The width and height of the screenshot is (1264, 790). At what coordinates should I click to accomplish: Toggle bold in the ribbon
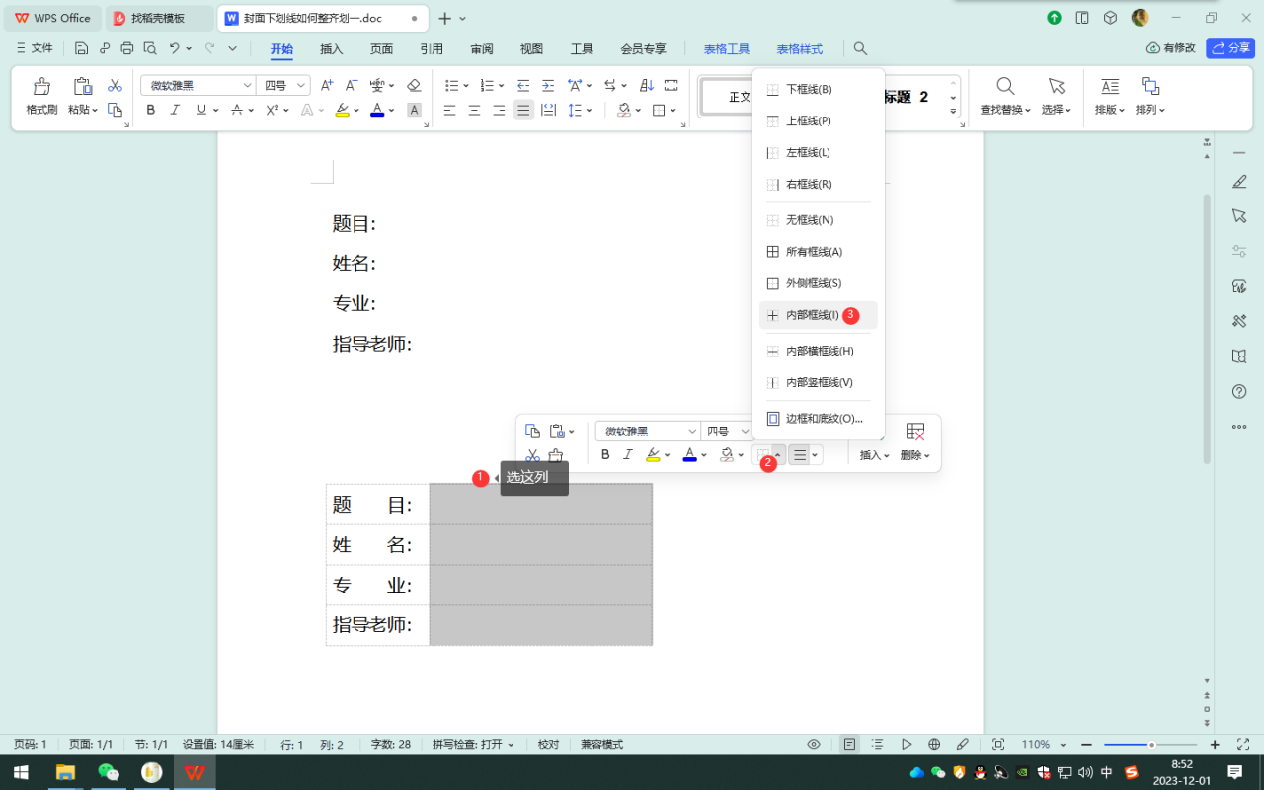coord(151,110)
